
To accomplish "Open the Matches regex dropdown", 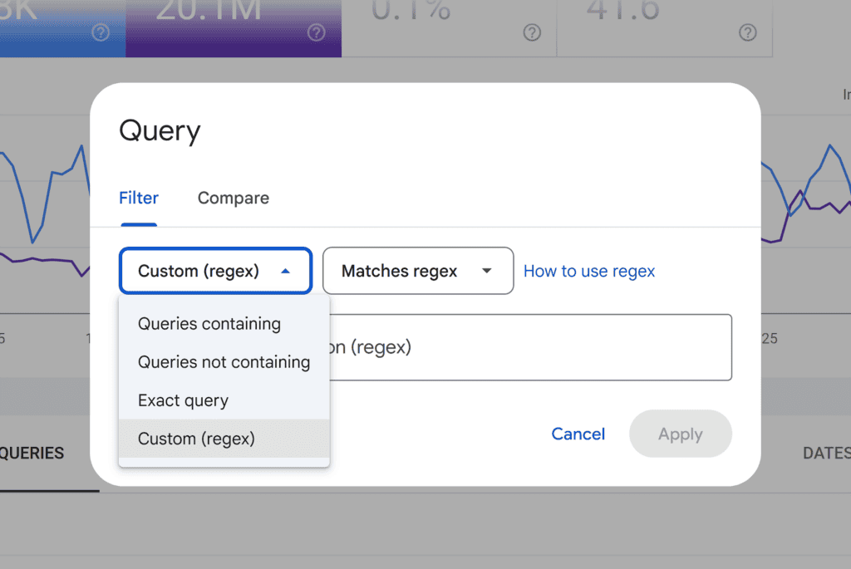I will (417, 271).
